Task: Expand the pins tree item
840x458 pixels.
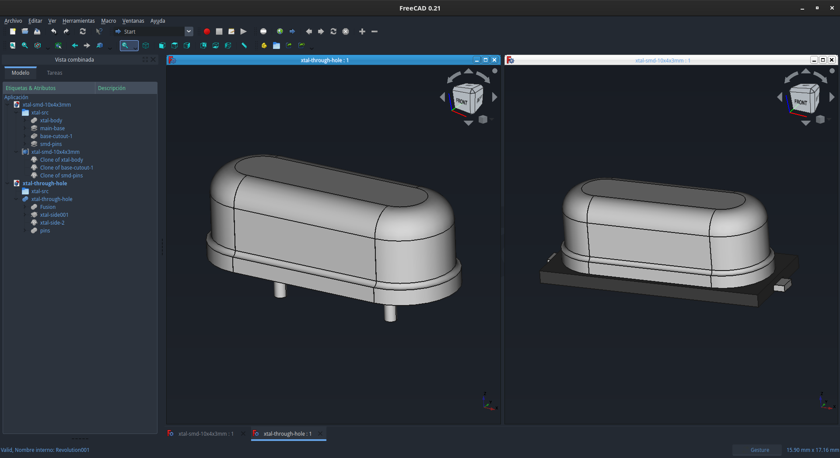Action: pyautogui.click(x=25, y=231)
